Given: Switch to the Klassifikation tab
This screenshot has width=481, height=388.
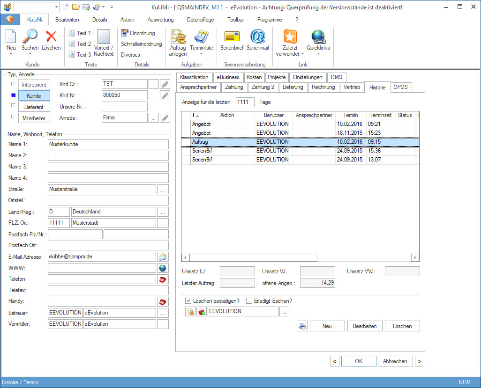Looking at the screenshot, I should pos(194,77).
